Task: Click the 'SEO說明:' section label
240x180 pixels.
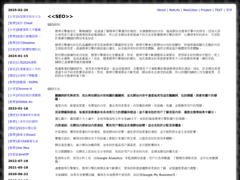Action: point(54,24)
